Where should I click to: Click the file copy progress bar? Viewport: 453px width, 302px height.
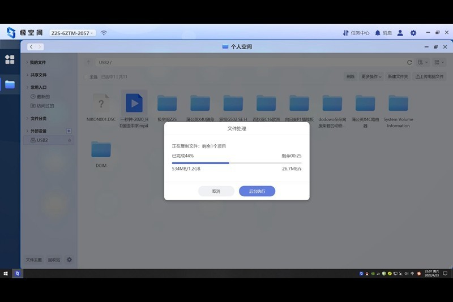pos(237,162)
